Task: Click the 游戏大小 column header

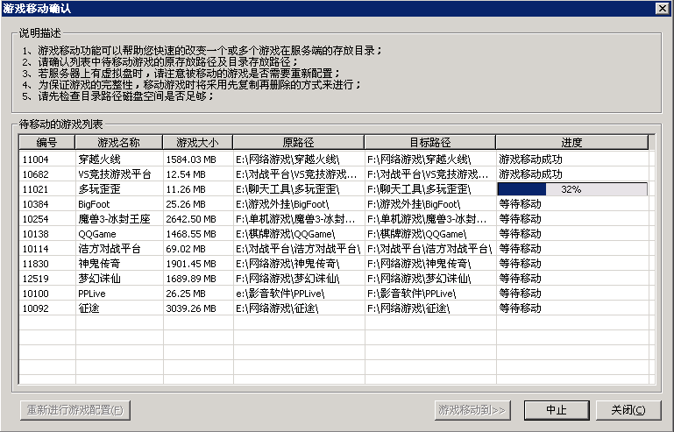Action: (198, 142)
